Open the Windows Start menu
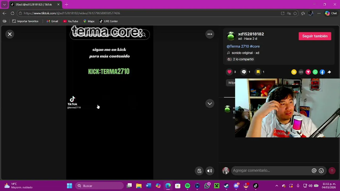The image size is (340, 191). (x=70, y=186)
